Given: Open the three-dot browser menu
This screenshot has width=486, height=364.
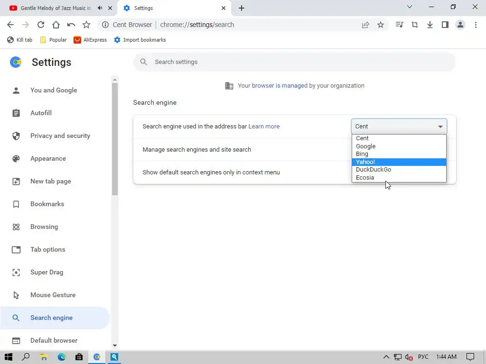Looking at the screenshot, I should coord(476,25).
